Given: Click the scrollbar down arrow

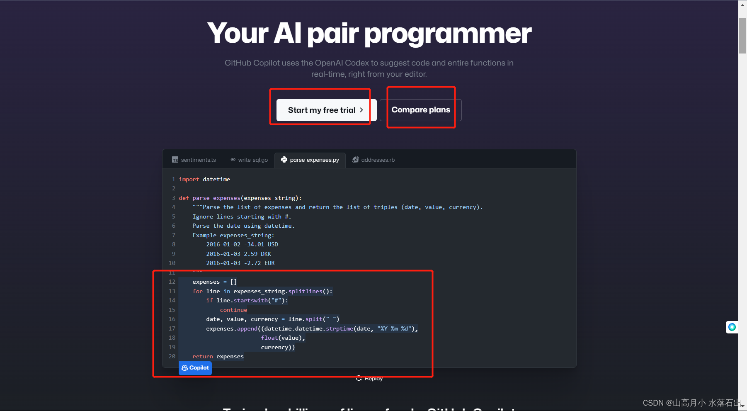Looking at the screenshot, I should tap(742, 407).
